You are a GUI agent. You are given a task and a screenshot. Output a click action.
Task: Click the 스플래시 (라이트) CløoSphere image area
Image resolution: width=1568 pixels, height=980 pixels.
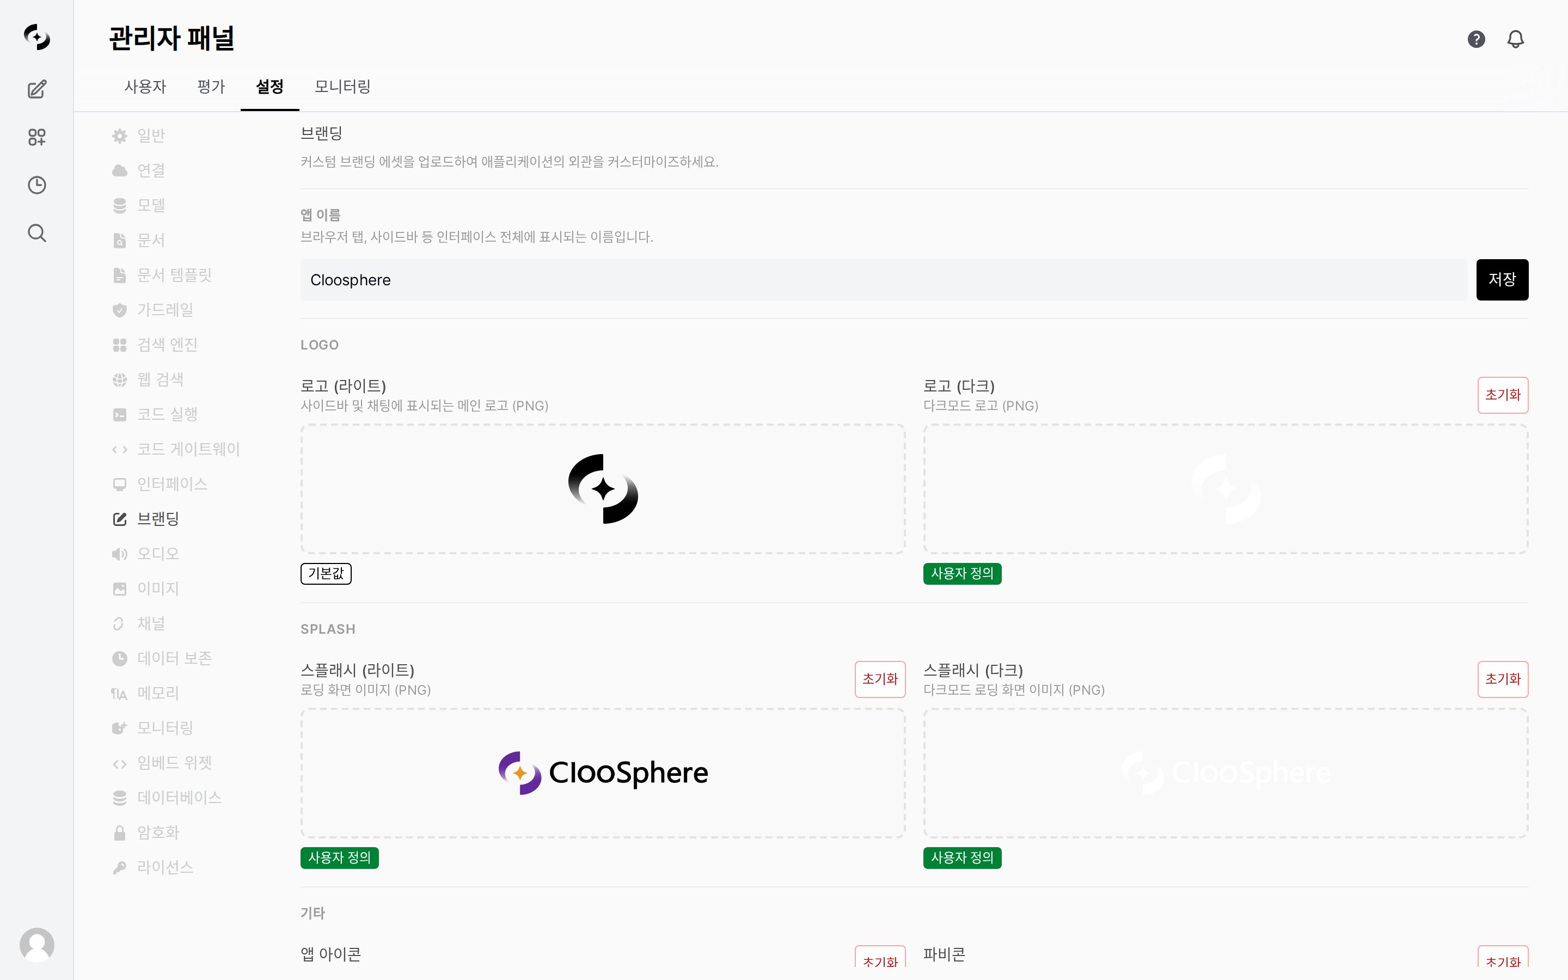click(x=603, y=773)
